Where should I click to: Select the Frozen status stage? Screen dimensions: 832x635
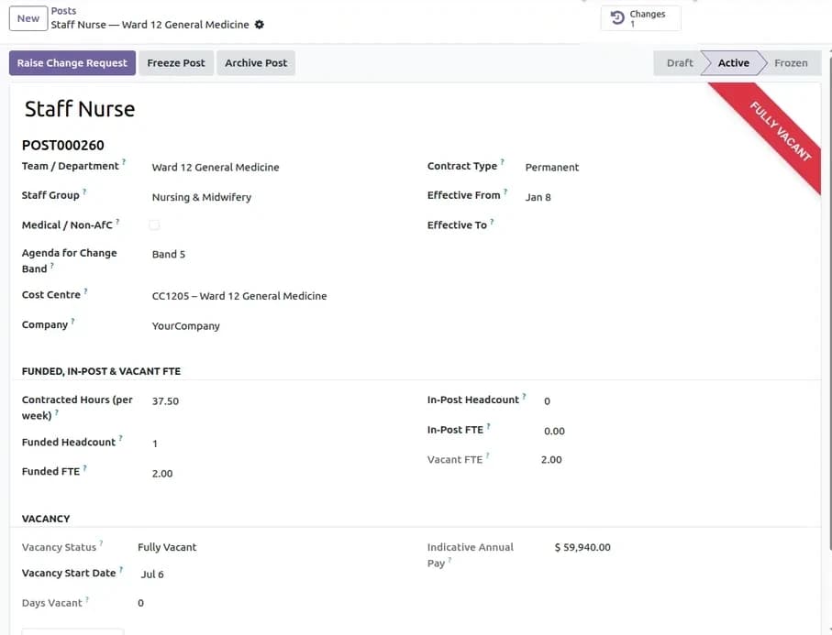tap(791, 63)
